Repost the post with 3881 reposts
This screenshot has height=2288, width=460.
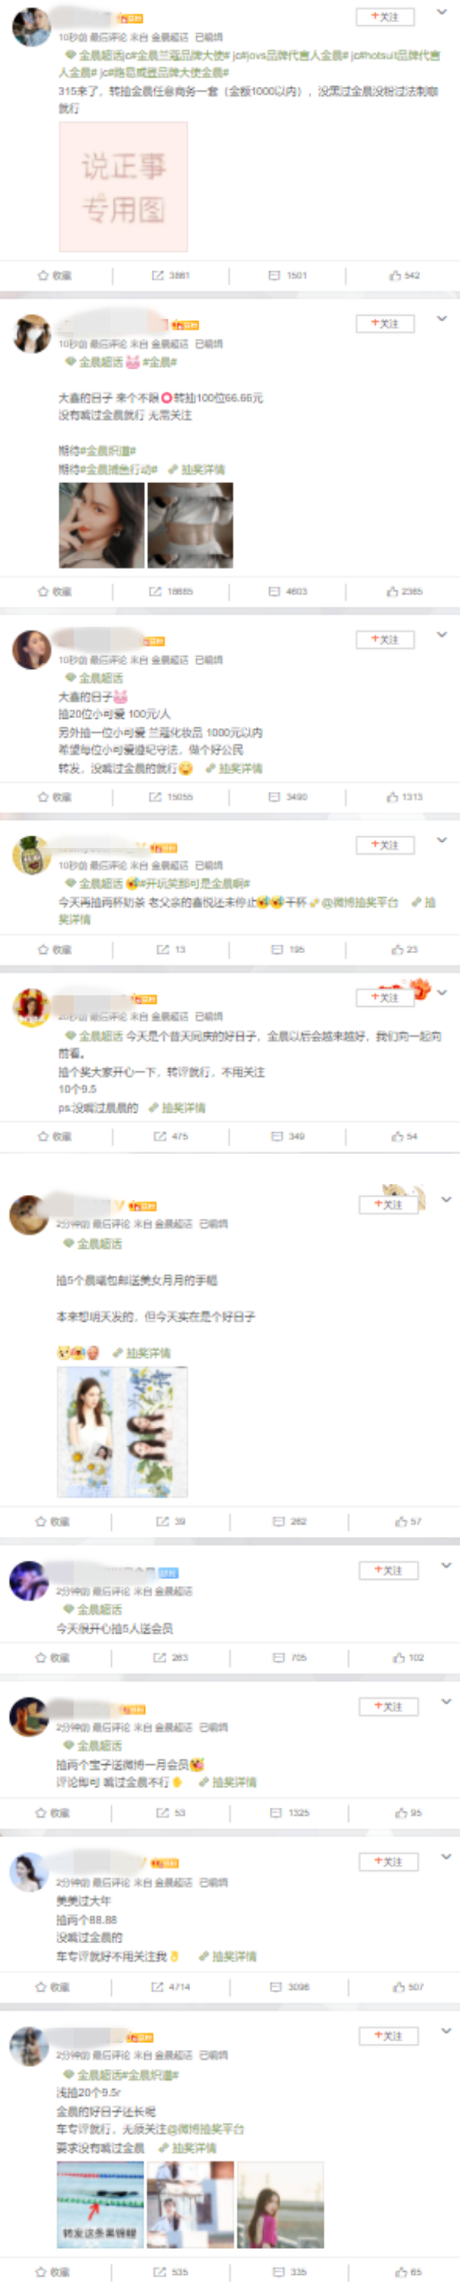(170, 275)
